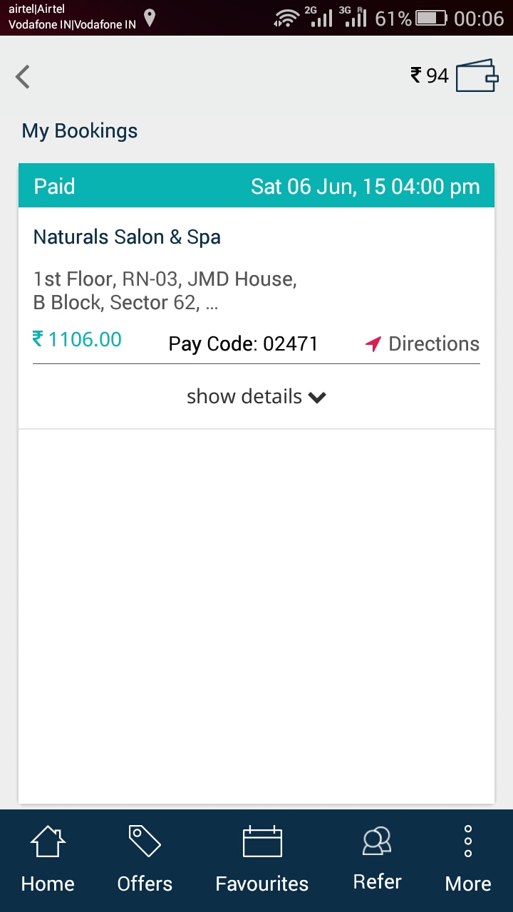
Task: Tap the ₹ 1106.00 booking amount
Action: (x=77, y=339)
